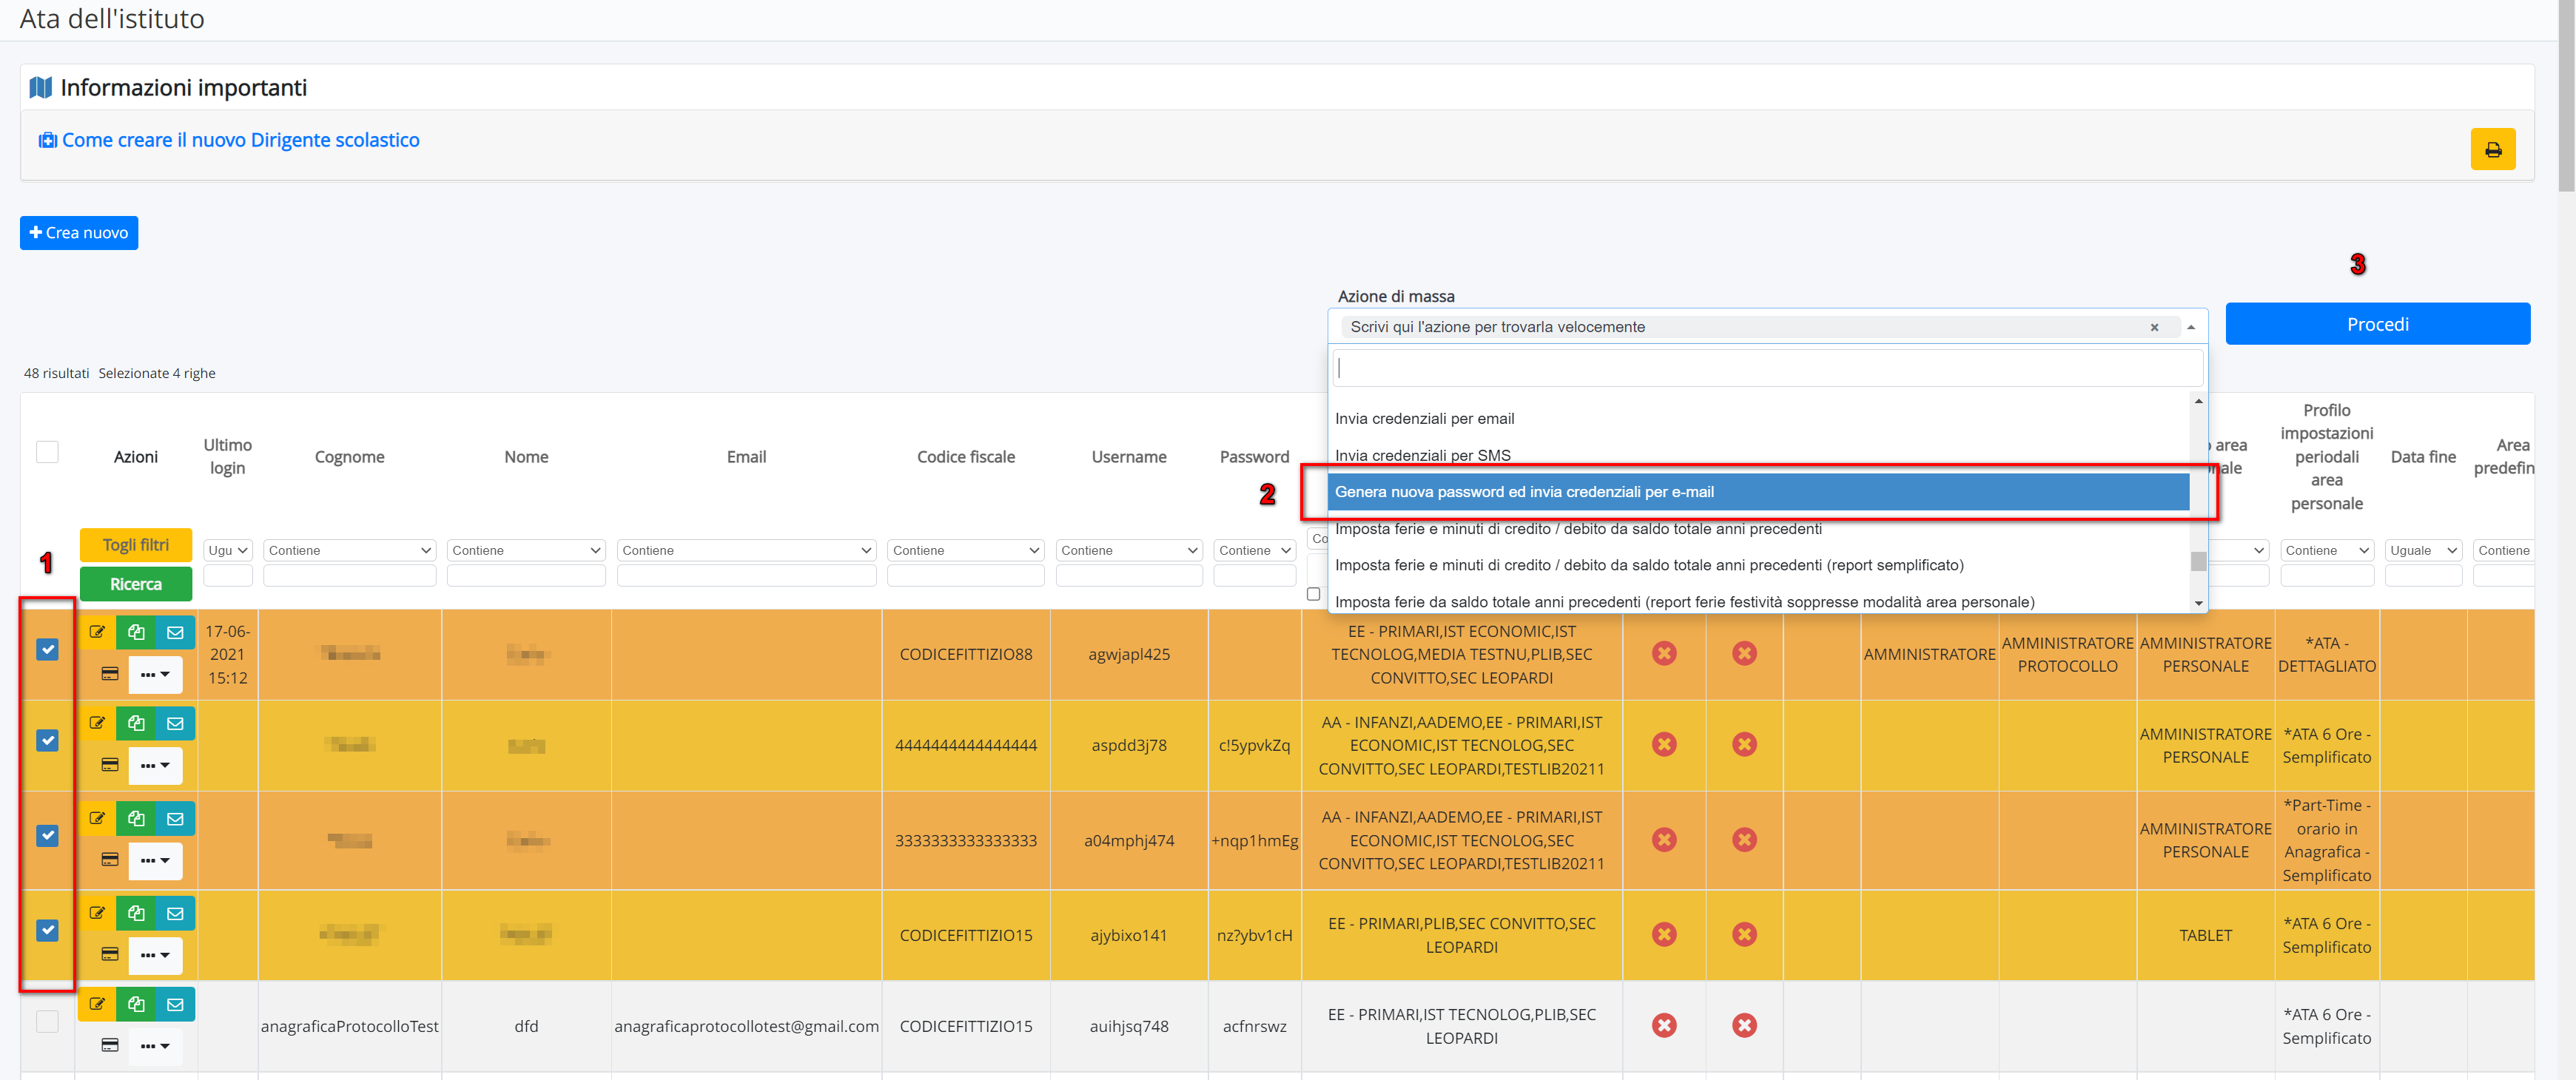This screenshot has width=2576, height=1080.
Task: Clear the selected mass action with the x
Action: click(x=2154, y=327)
